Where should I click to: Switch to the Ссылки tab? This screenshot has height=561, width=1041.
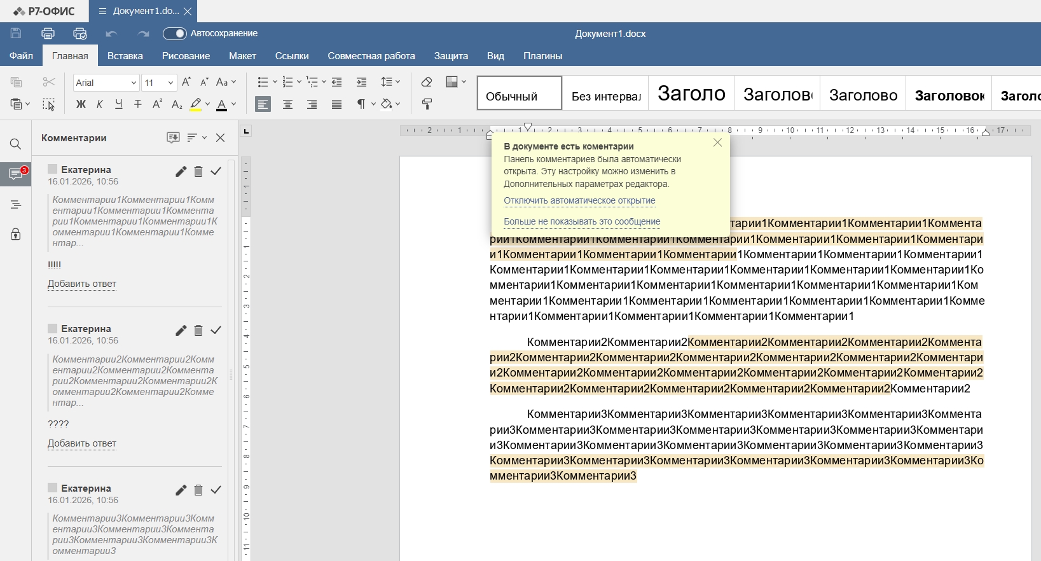pyautogui.click(x=292, y=56)
